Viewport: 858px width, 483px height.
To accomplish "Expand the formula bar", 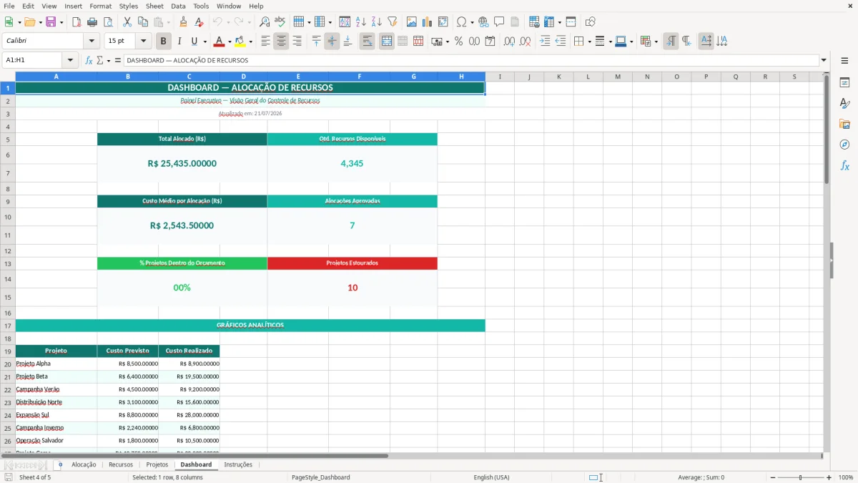I will (824, 61).
